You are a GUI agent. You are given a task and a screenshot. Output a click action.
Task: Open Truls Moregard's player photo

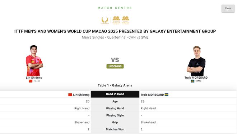[196, 61]
